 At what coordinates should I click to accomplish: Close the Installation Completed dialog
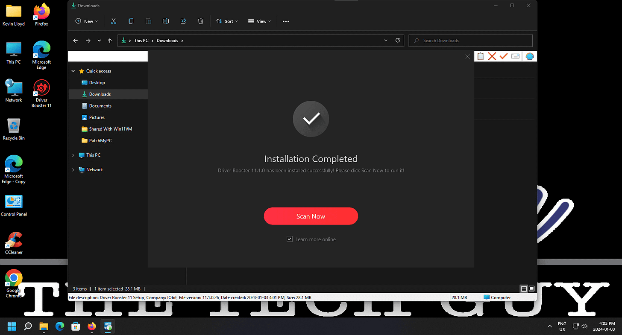point(467,56)
